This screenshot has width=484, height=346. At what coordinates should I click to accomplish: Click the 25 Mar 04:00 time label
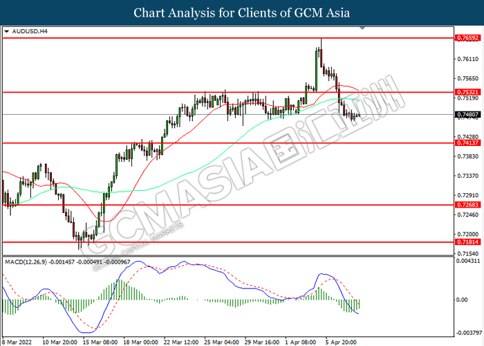221,343
